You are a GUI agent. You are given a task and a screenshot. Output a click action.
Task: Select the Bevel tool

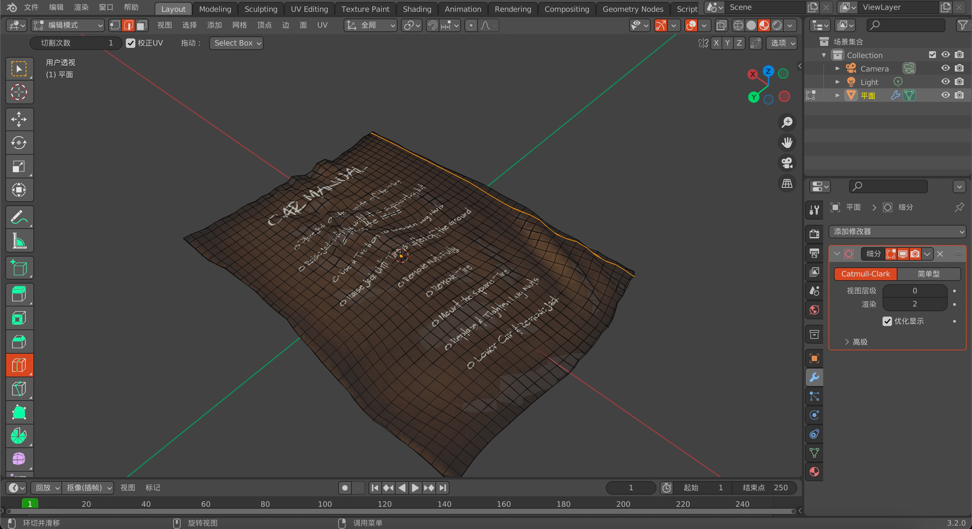(x=19, y=342)
